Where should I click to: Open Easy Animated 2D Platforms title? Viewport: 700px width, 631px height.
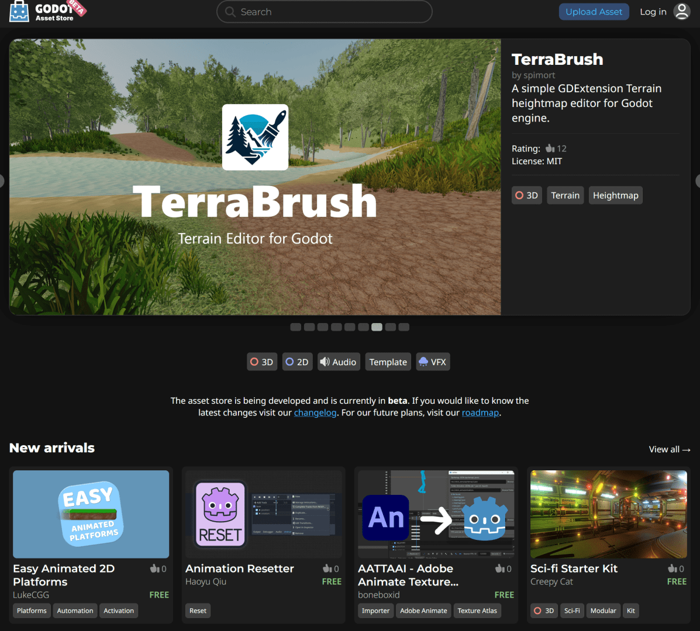click(64, 575)
